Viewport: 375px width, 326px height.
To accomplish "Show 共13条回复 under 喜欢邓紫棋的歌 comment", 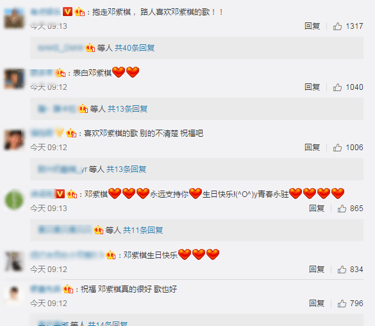I will (x=126, y=169).
